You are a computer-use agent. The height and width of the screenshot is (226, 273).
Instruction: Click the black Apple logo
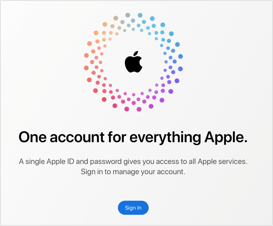pos(133,62)
